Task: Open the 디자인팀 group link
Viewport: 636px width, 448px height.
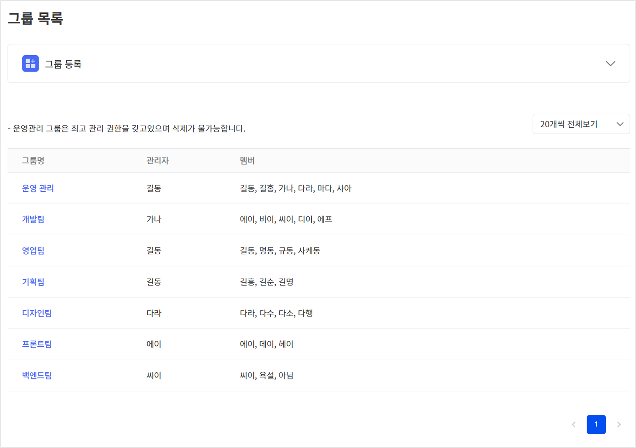Action: point(37,313)
